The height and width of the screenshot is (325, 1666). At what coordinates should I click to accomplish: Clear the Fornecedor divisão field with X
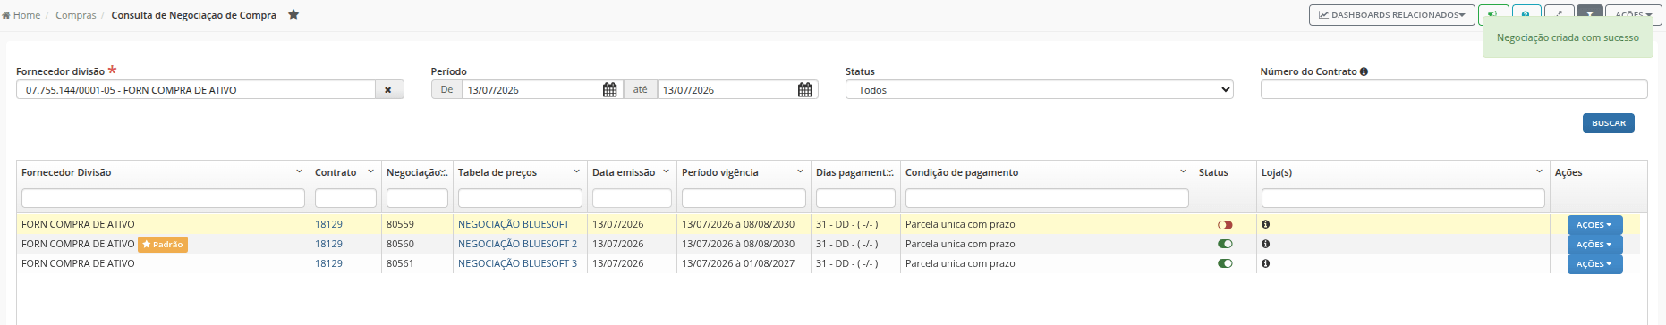coord(388,90)
